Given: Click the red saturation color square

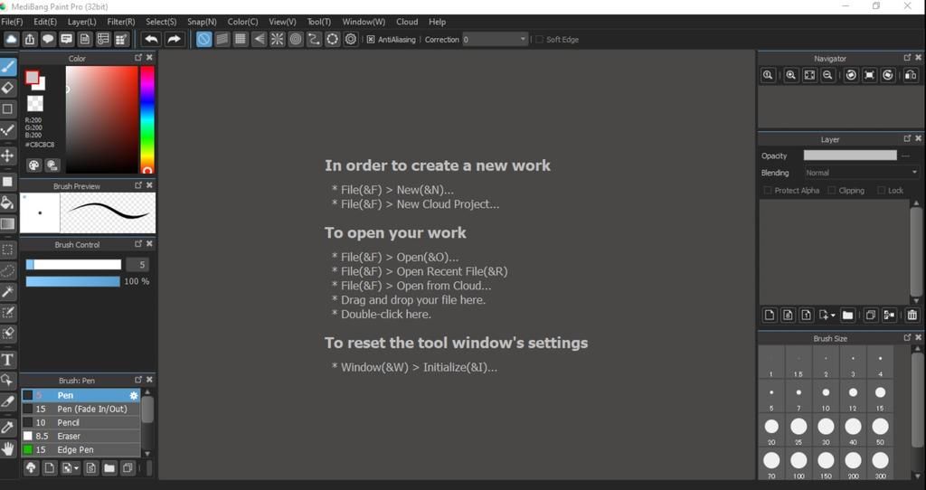Looking at the screenshot, I should (101, 120).
